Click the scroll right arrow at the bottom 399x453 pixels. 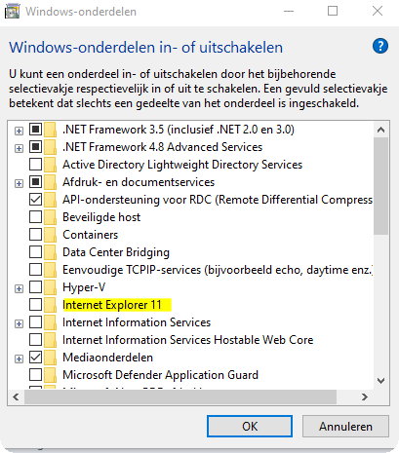click(365, 396)
